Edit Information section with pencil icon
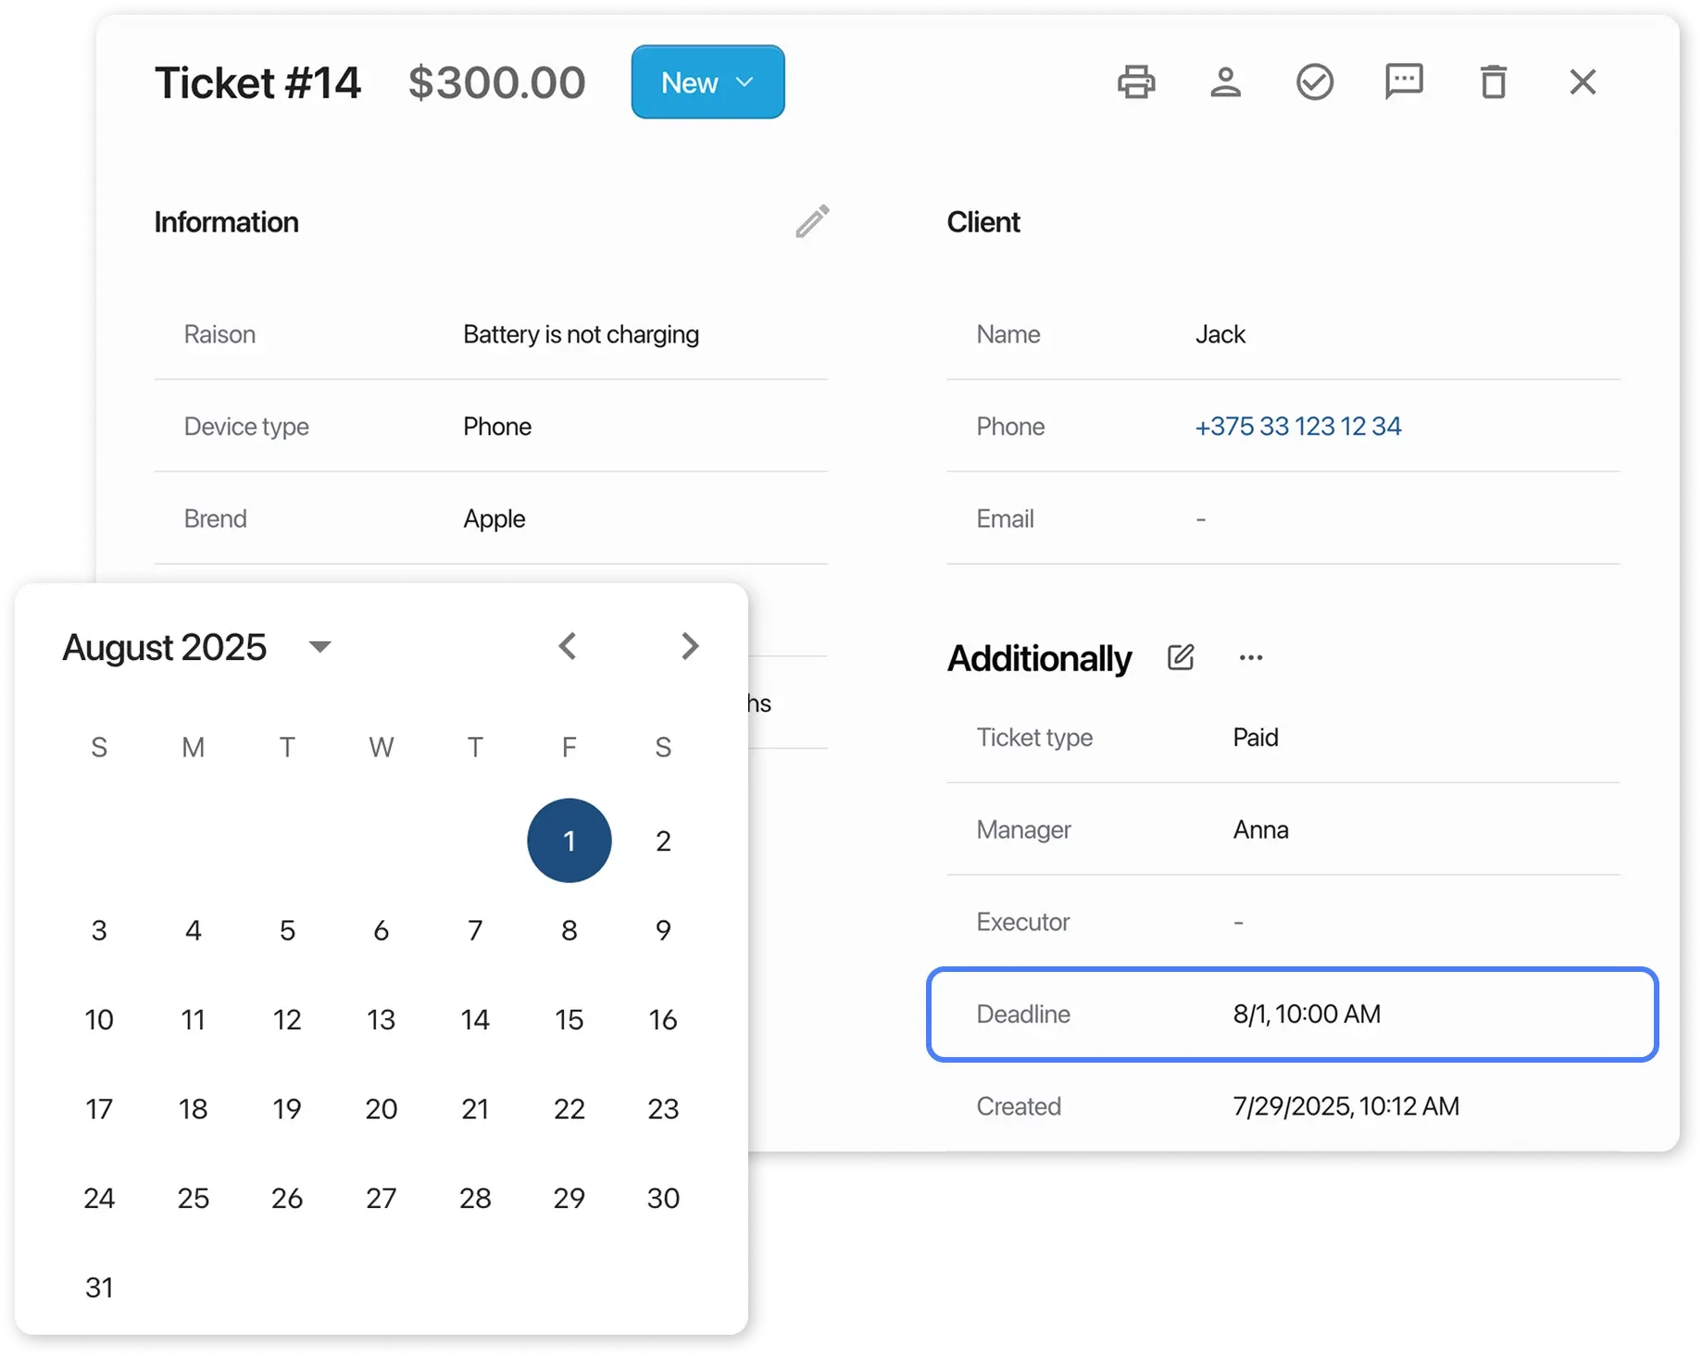Screen dimensions: 1702x1357 tap(812, 222)
